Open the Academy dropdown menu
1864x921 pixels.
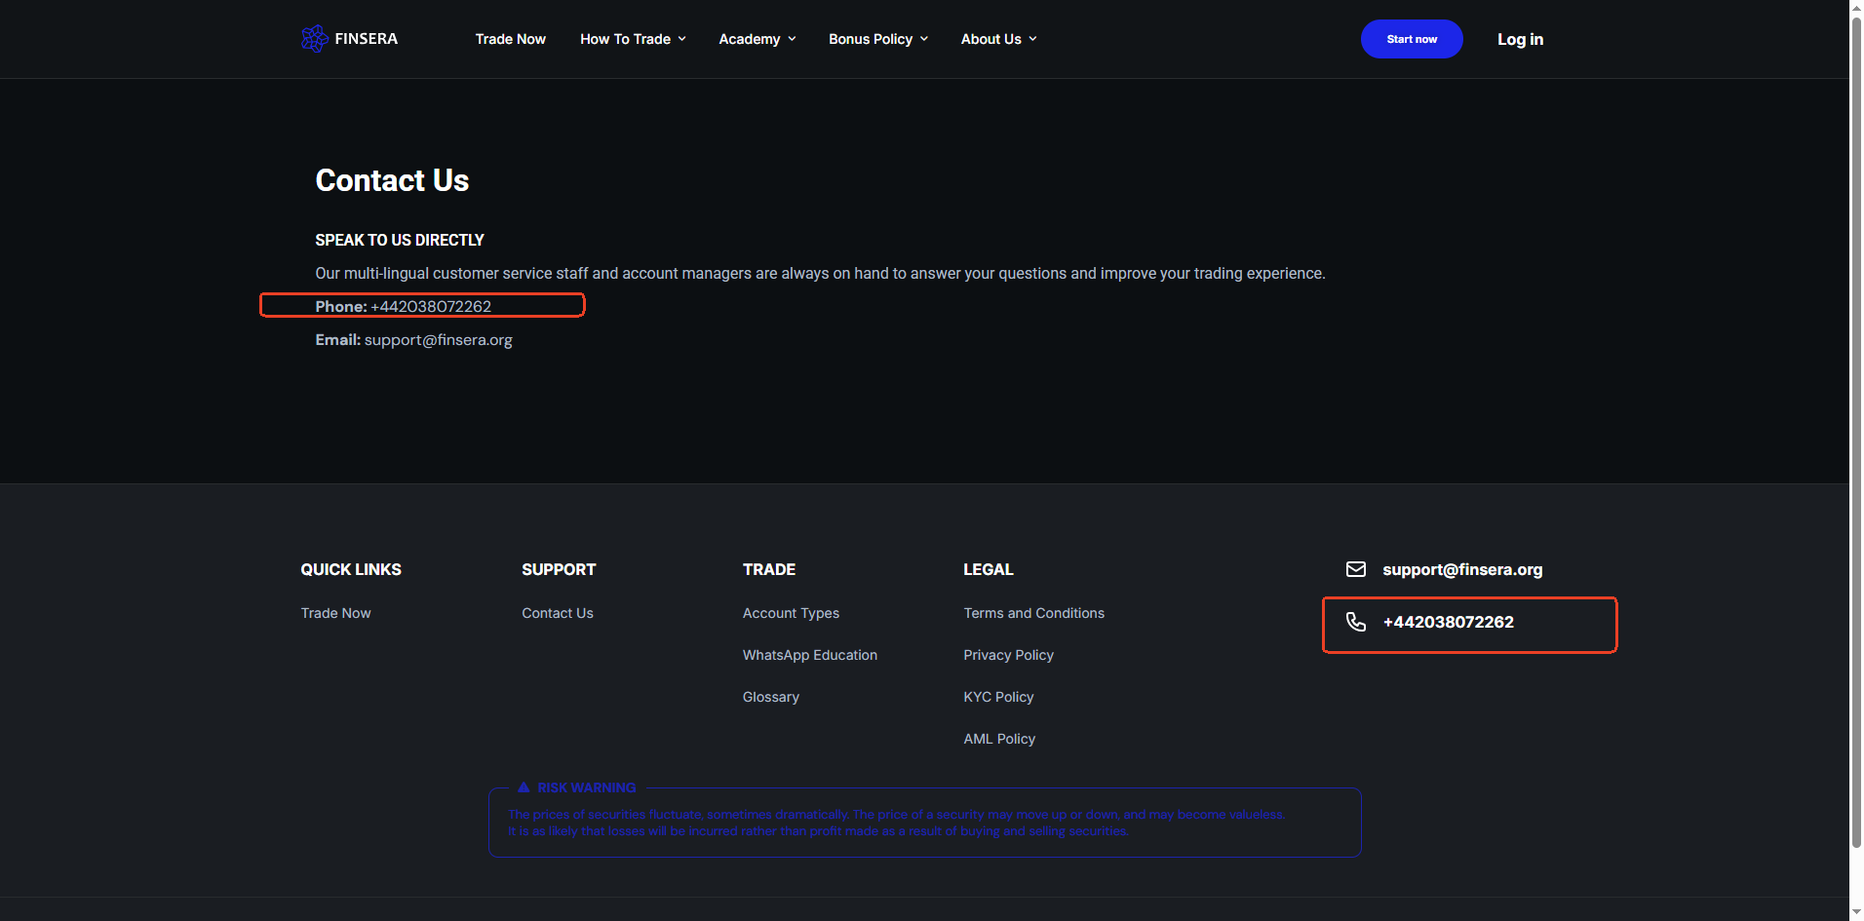(x=757, y=39)
